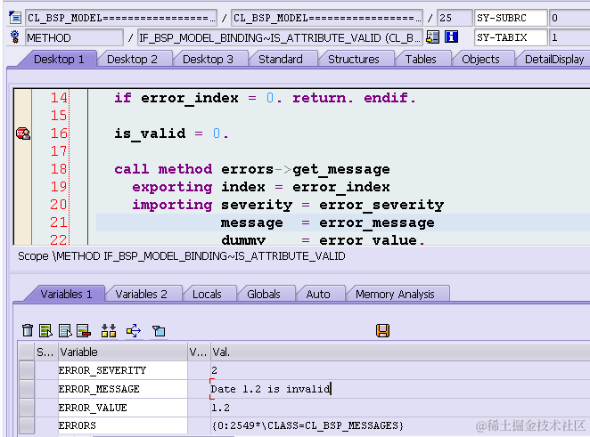Viewport: 590px width, 437px height.
Task: Click the 'Date 1.2 is invalid' value field
Action: coord(400,389)
